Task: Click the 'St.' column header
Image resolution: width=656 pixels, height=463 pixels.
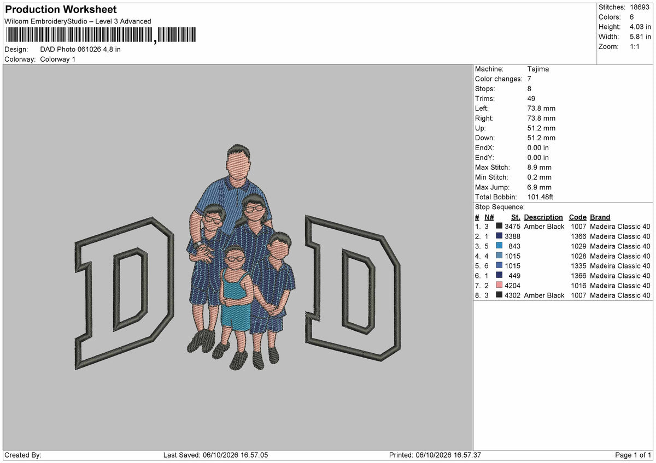Action: coord(516,217)
